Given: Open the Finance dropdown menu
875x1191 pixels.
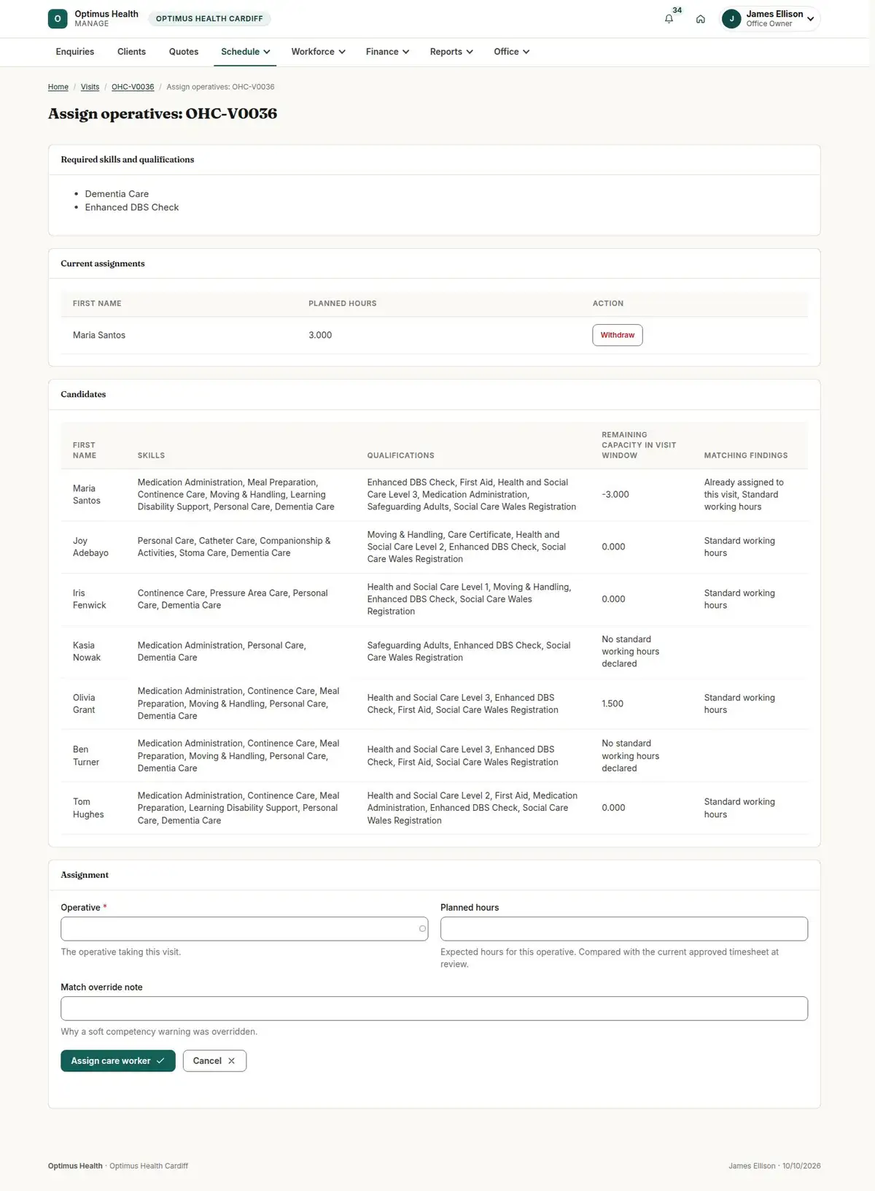Looking at the screenshot, I should pos(387,52).
